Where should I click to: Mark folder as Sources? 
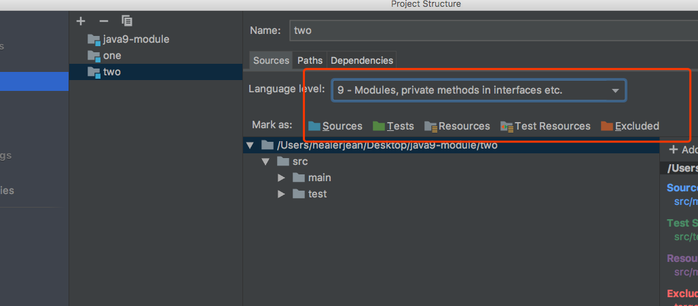(335, 126)
